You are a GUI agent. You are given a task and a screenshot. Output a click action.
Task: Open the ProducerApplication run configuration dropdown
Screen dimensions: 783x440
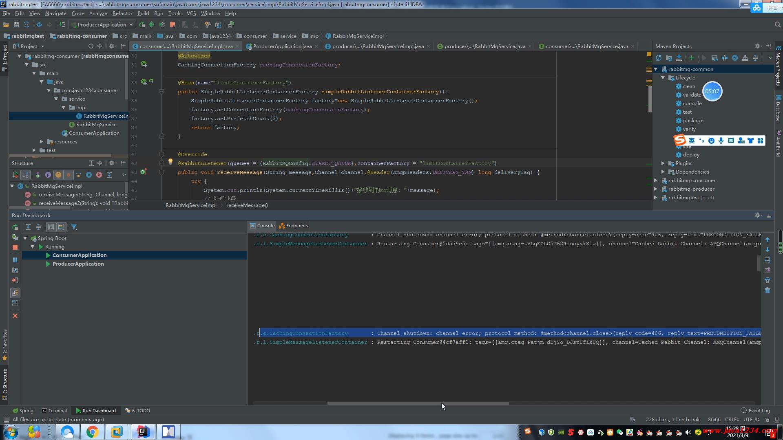[102, 25]
